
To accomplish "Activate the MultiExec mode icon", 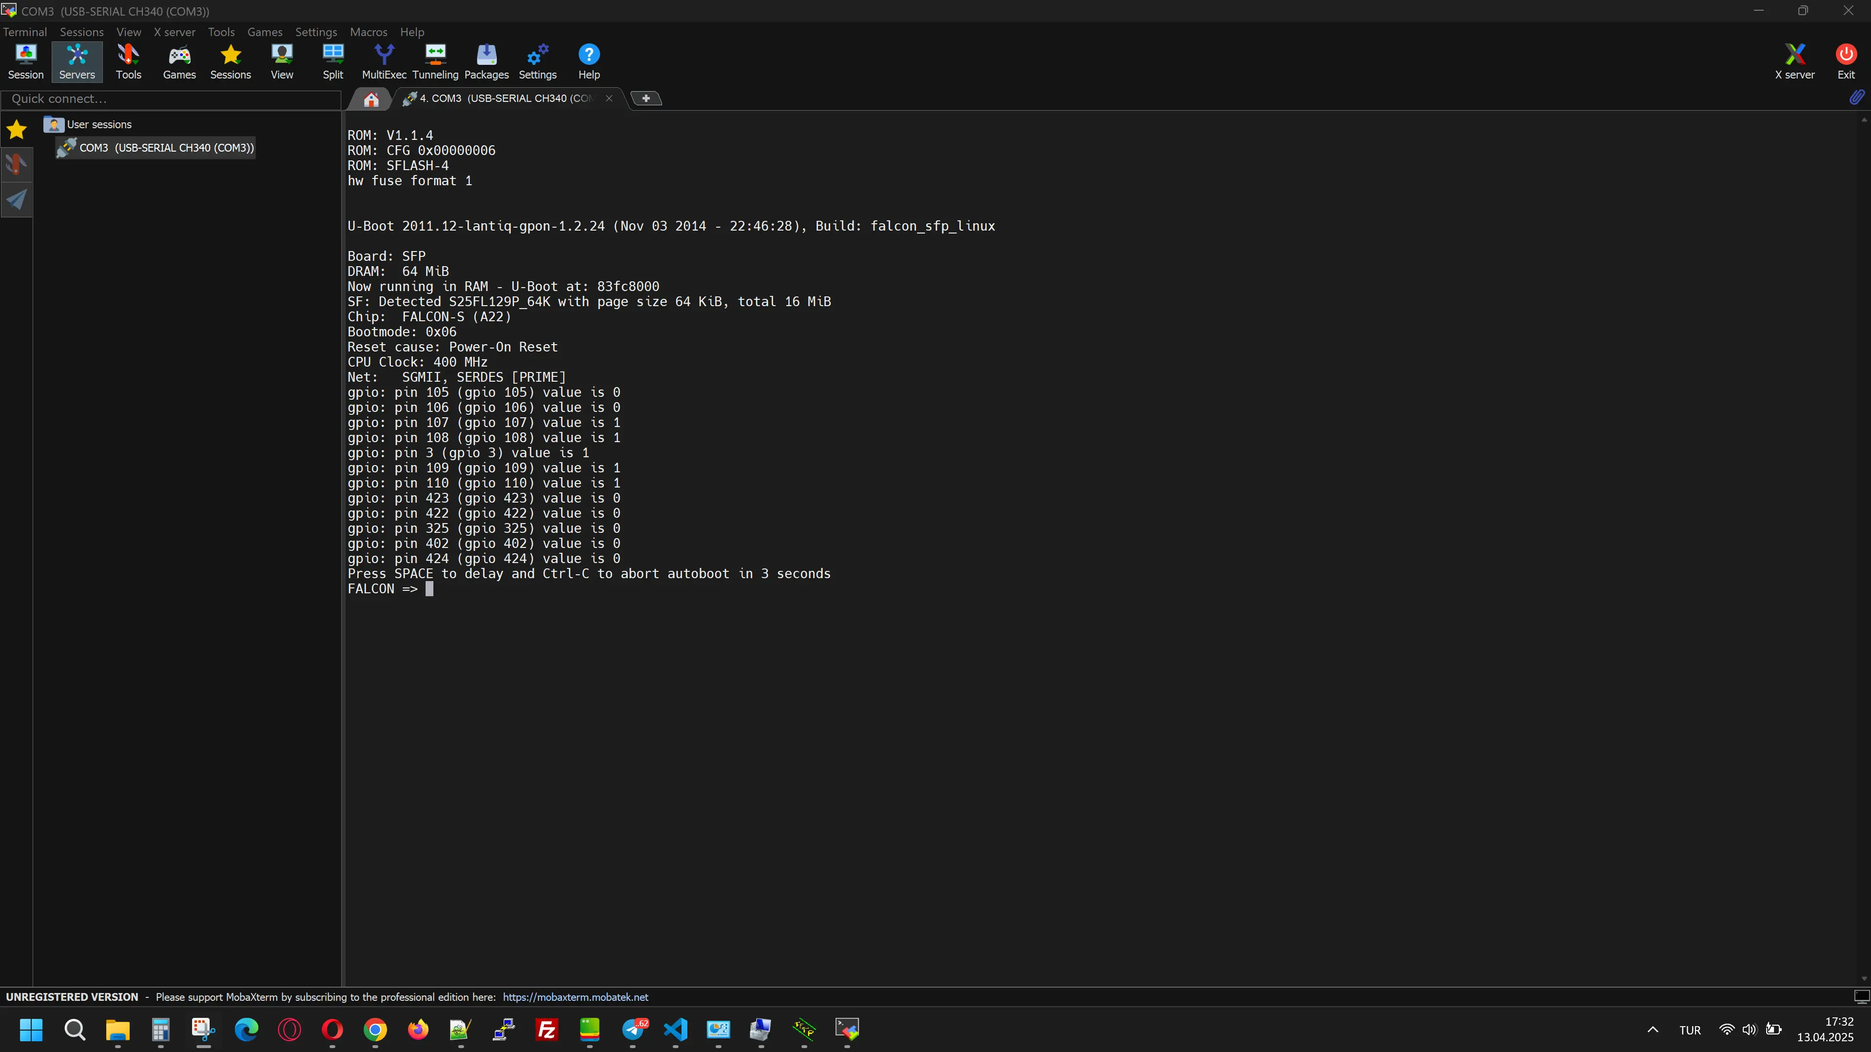I will click(x=384, y=62).
